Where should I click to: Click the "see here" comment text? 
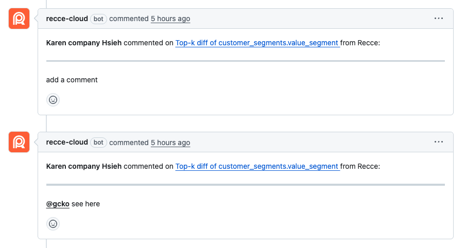85,204
